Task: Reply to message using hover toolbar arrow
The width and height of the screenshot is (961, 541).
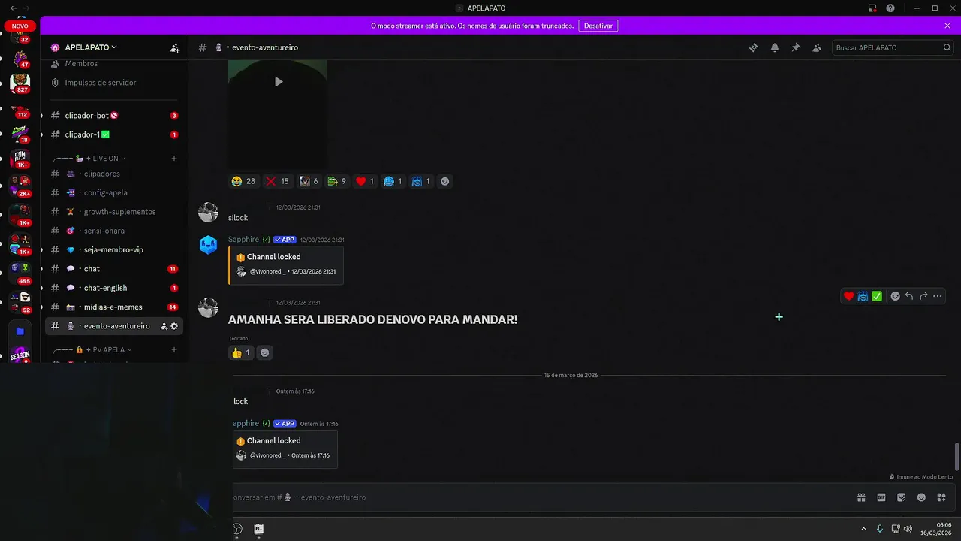Action: tap(909, 296)
